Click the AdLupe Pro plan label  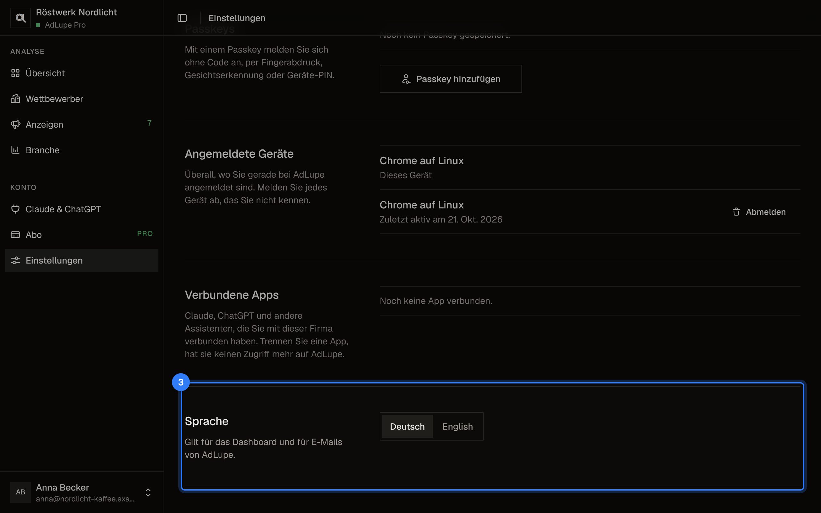65,25
